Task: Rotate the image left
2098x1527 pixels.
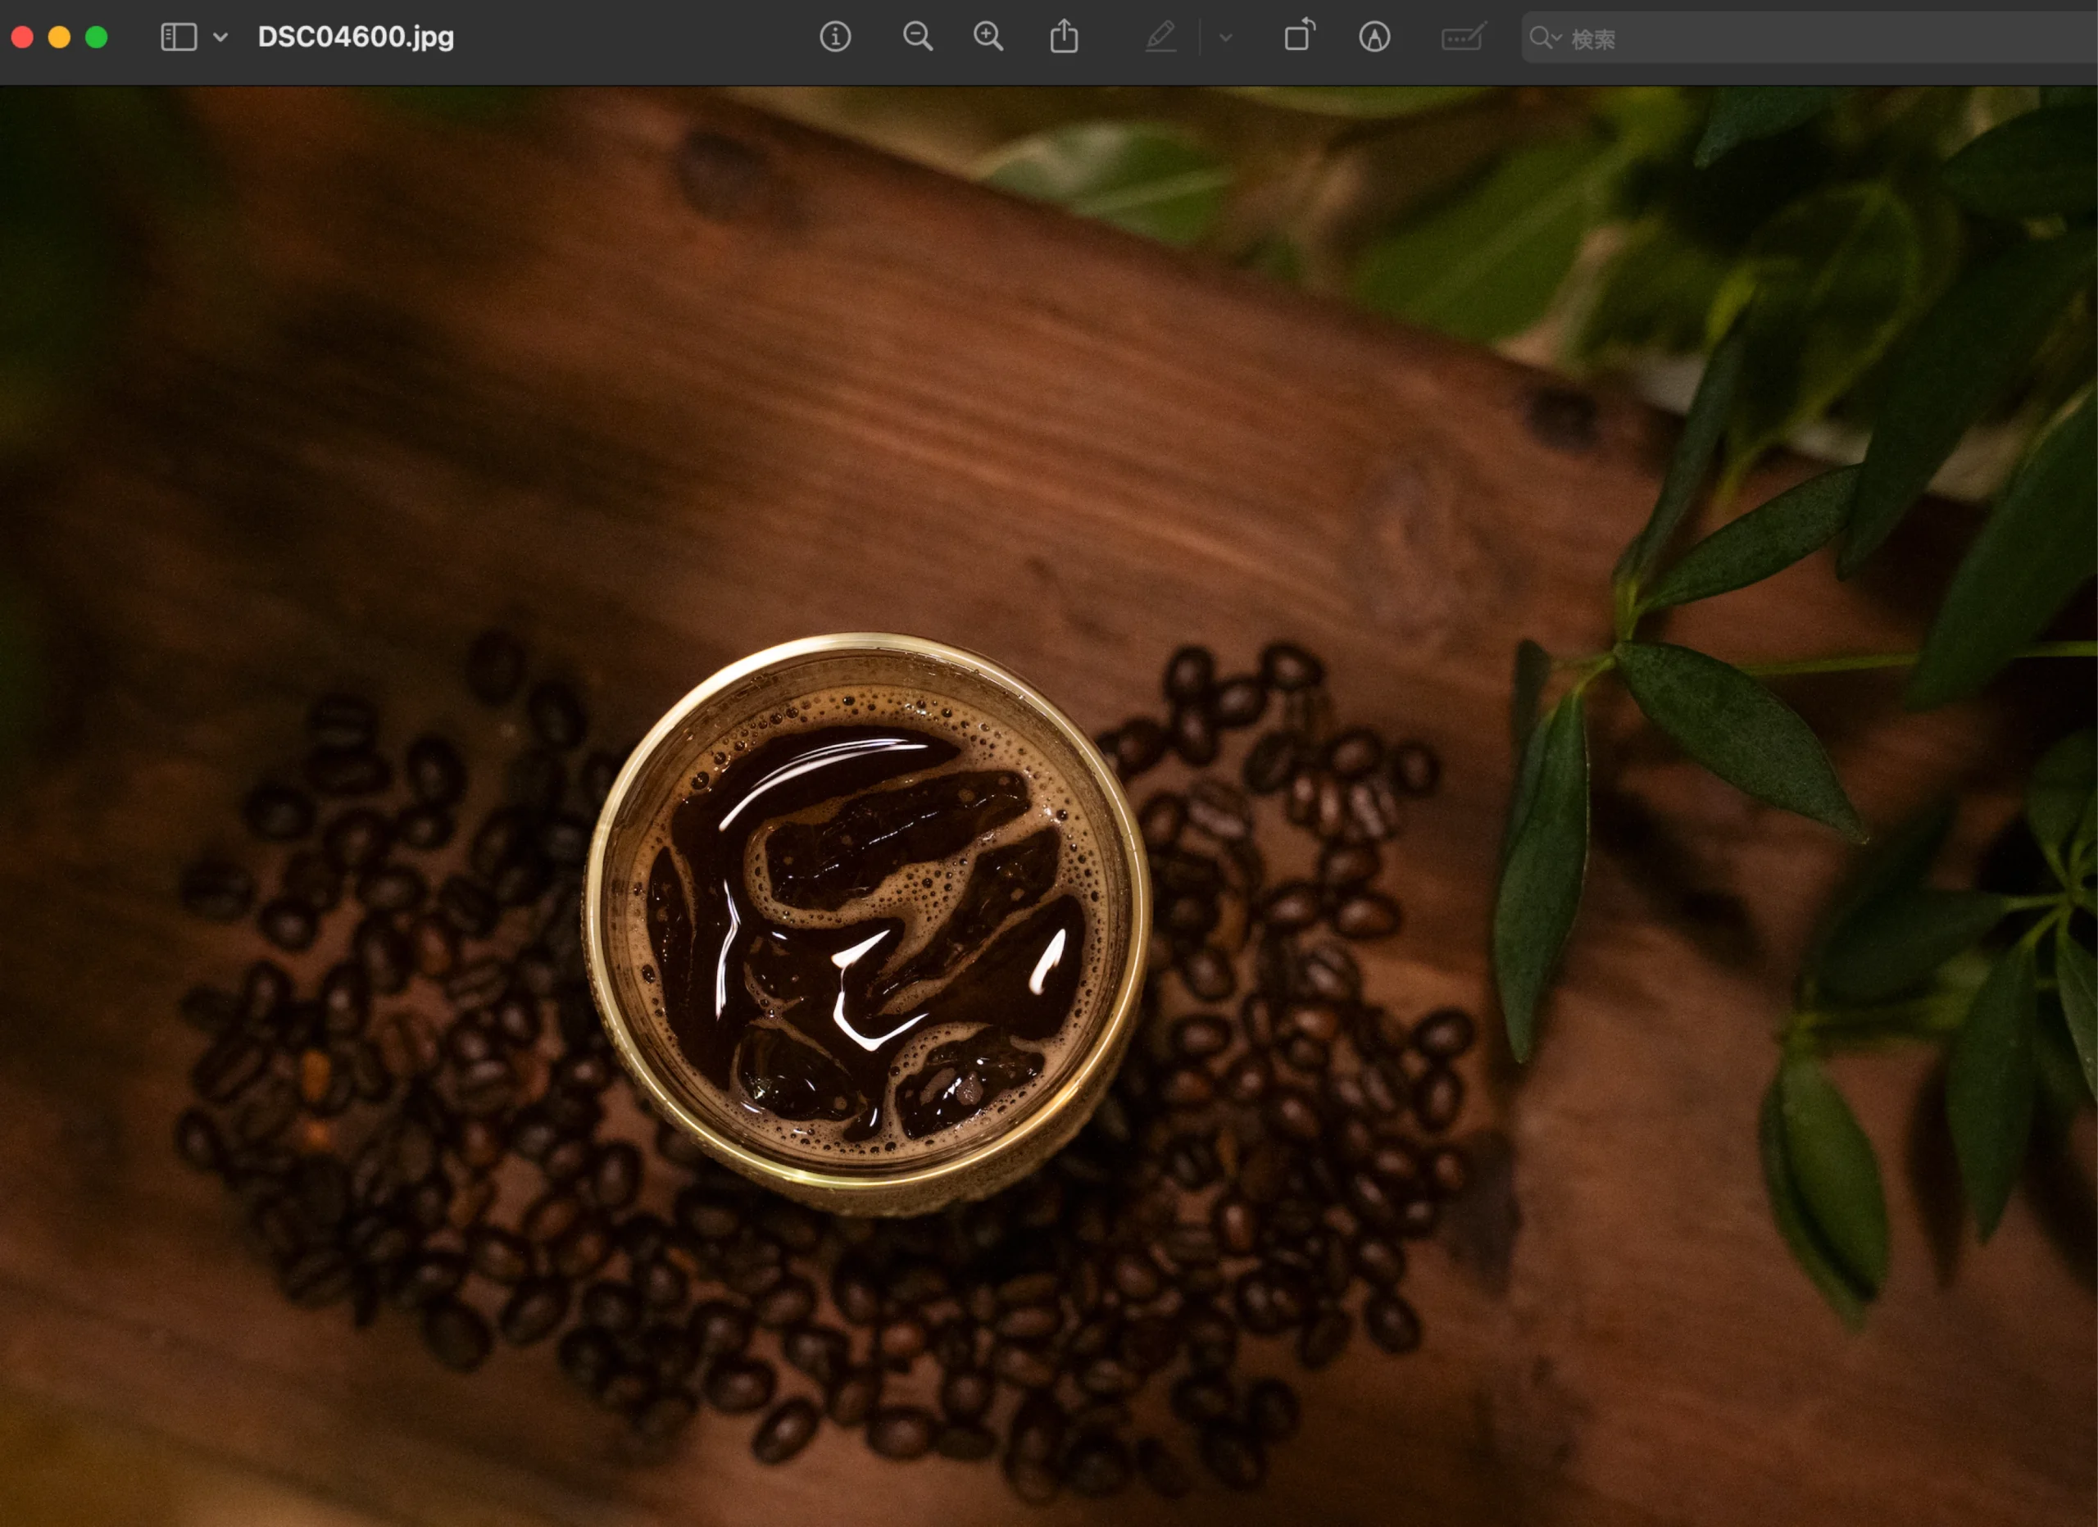Action: [x=1300, y=37]
